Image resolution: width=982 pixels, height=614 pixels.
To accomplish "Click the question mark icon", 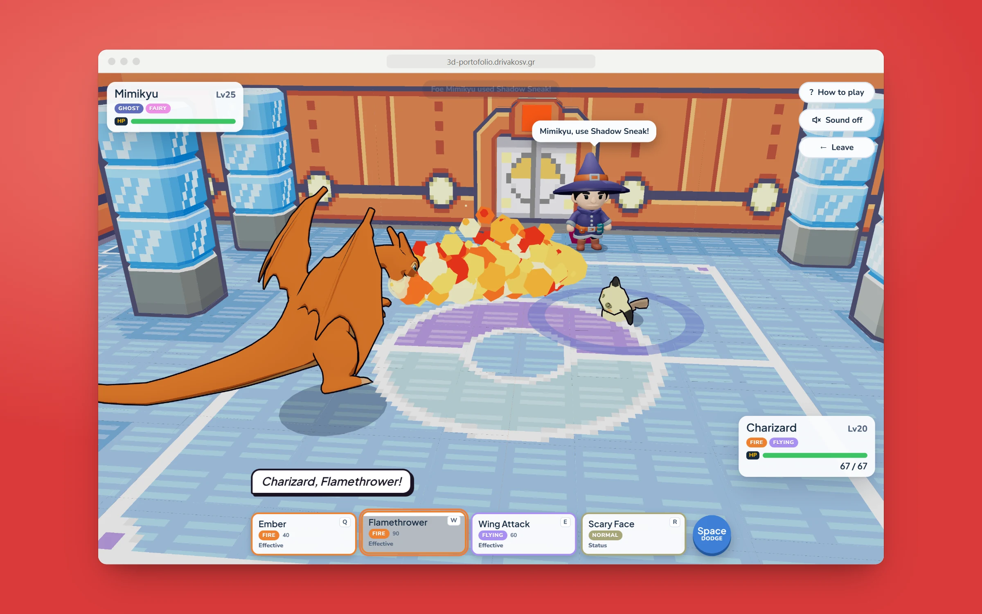I will (811, 93).
